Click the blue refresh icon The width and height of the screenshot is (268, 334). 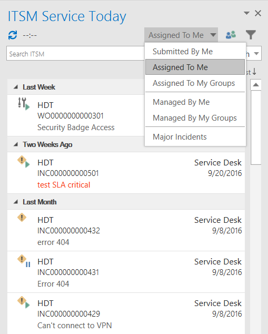point(13,35)
